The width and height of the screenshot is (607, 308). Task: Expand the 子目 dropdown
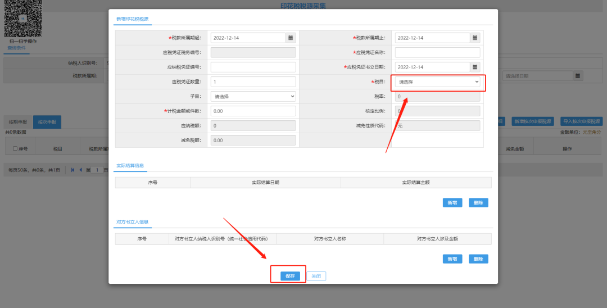click(x=253, y=96)
